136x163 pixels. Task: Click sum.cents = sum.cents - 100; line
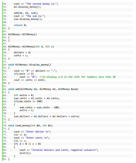40,107
